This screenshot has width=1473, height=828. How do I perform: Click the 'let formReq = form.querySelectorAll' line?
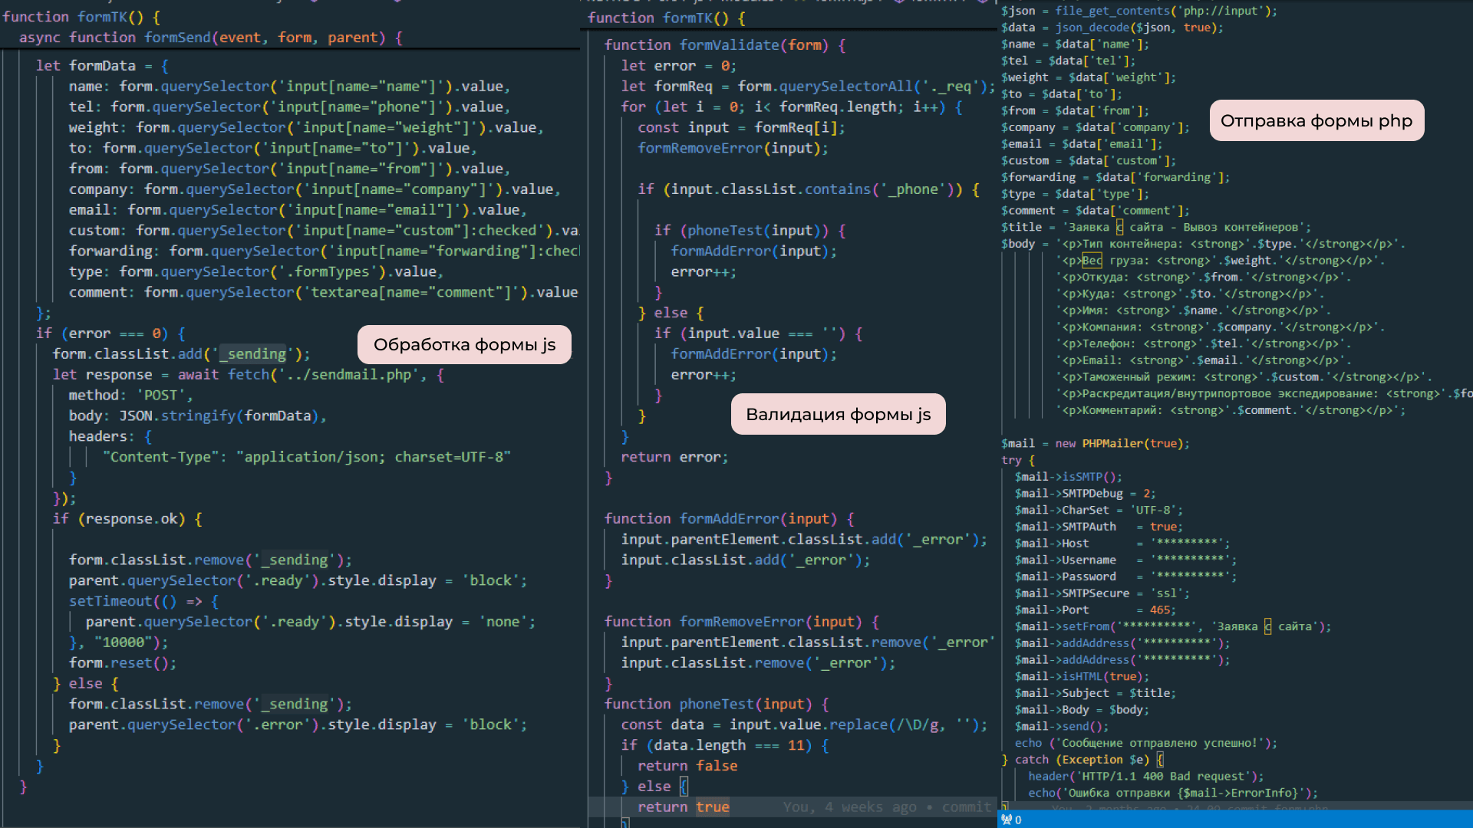(x=808, y=87)
